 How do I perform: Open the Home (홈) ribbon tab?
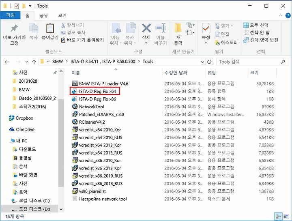[28, 15]
